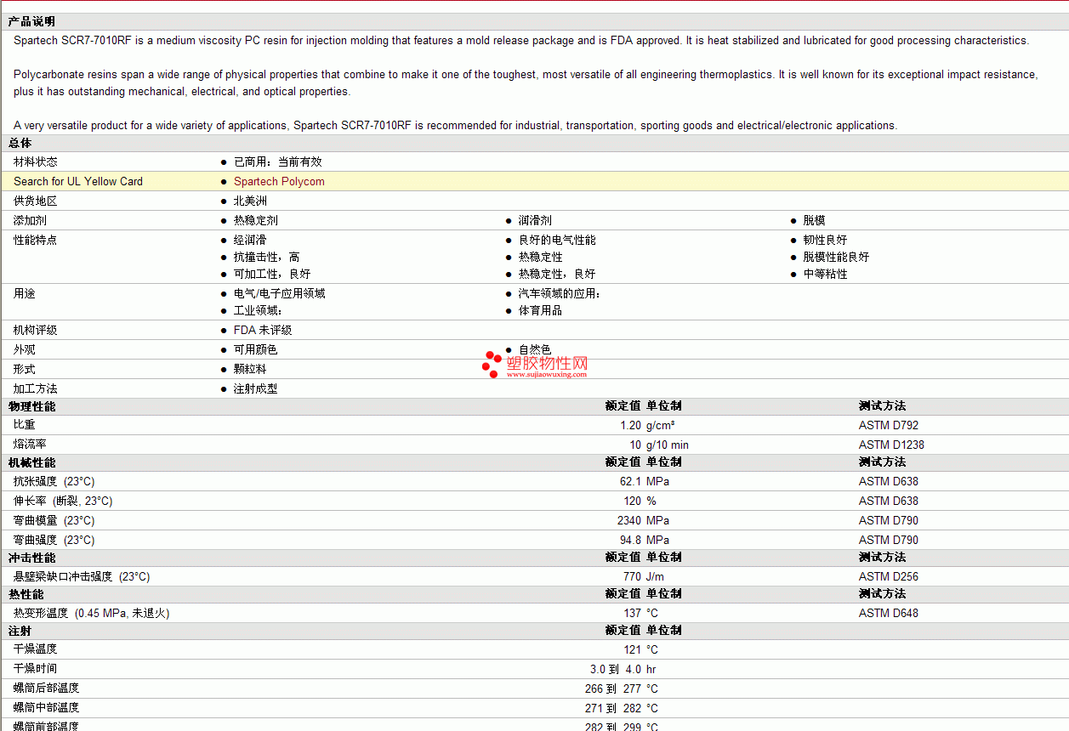Select the 干燥温度 label
Screen dimensions: 1069x731
coord(36,649)
